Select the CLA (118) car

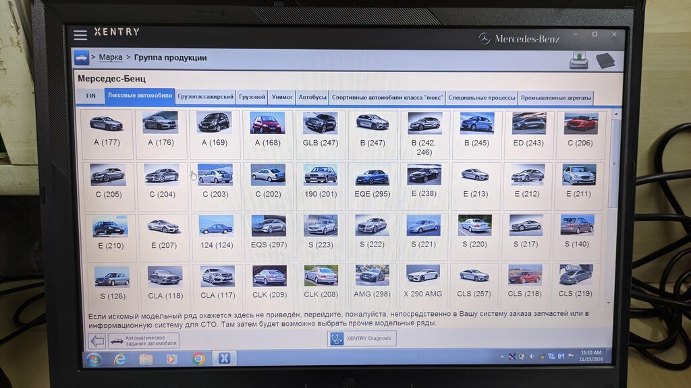[165, 286]
